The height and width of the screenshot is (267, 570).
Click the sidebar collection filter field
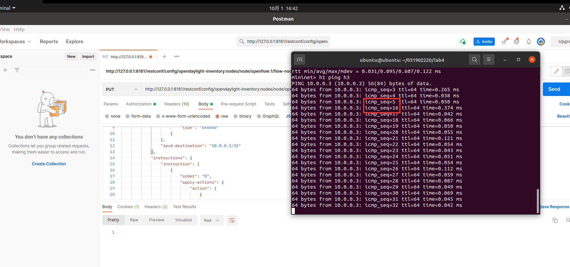(49, 70)
